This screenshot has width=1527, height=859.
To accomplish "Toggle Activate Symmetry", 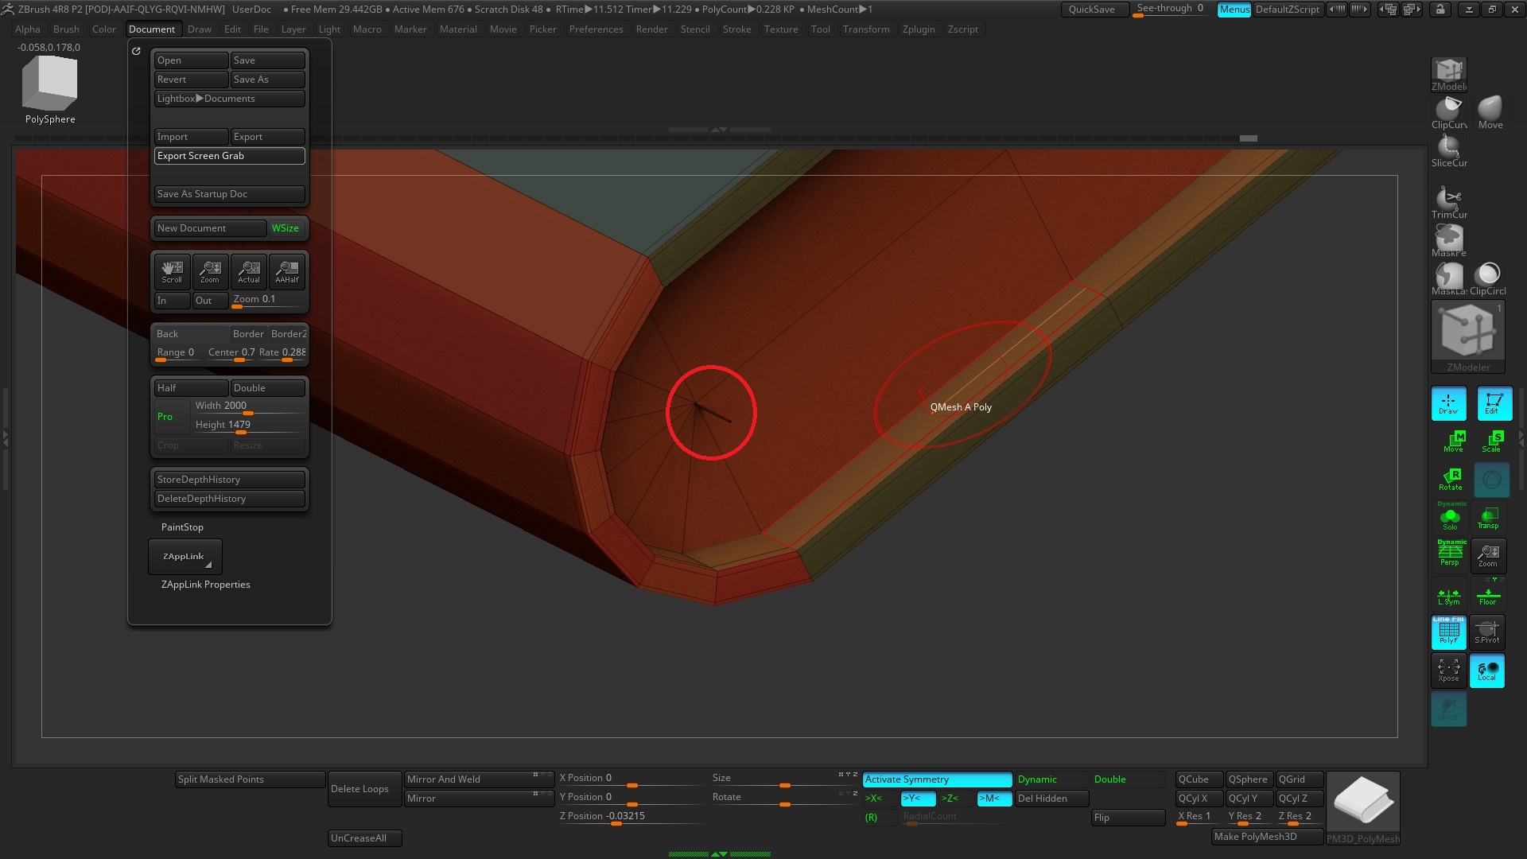I will click(x=937, y=779).
